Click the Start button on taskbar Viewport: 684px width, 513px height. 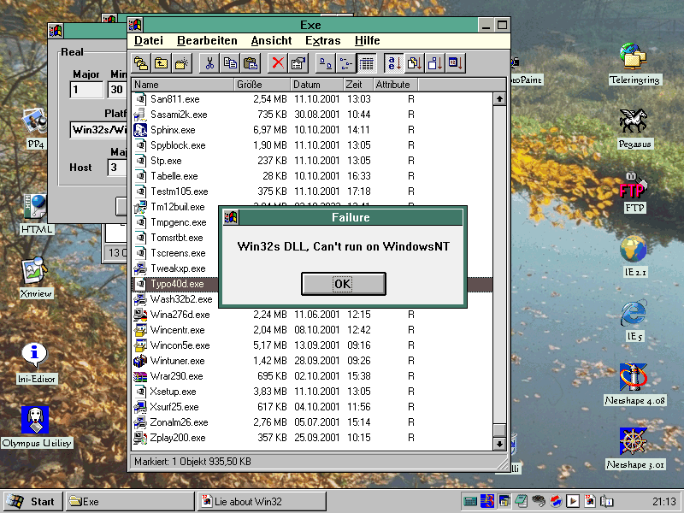[32, 502]
